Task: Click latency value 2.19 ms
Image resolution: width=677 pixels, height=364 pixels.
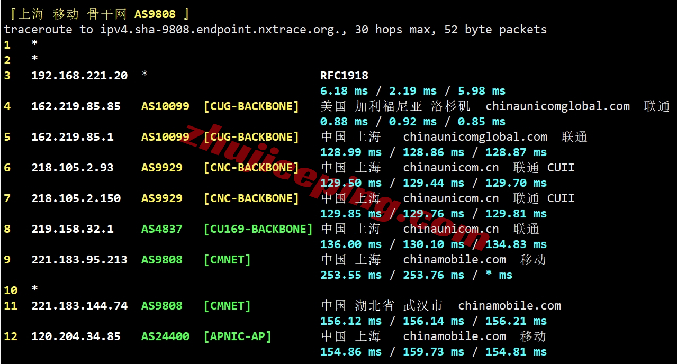Action: [x=413, y=91]
